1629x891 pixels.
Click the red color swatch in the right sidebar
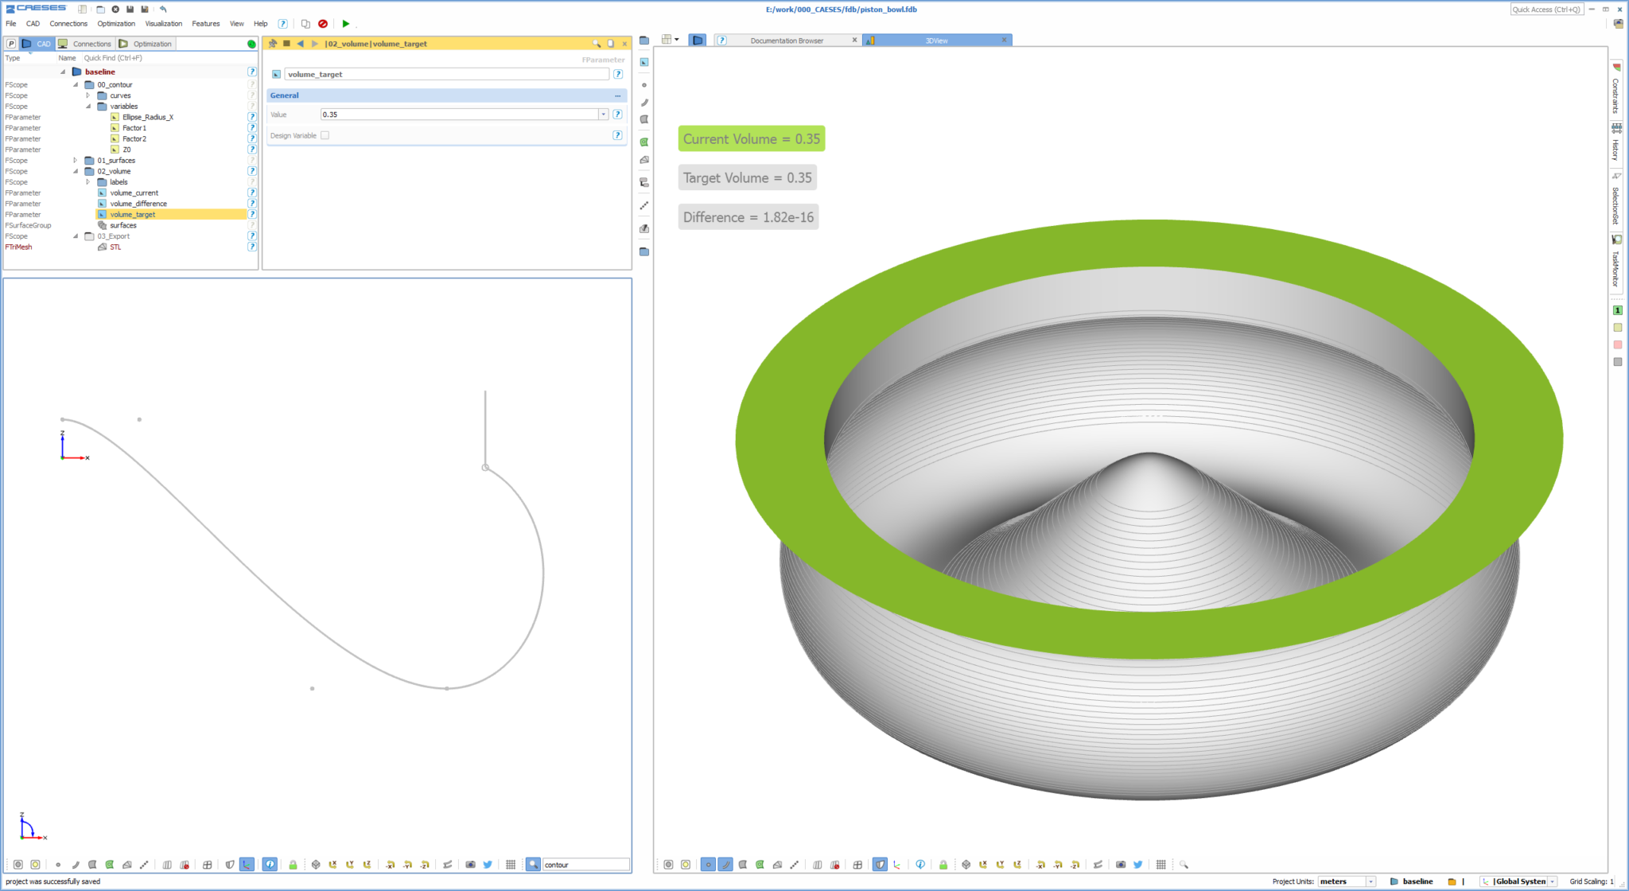click(1617, 344)
